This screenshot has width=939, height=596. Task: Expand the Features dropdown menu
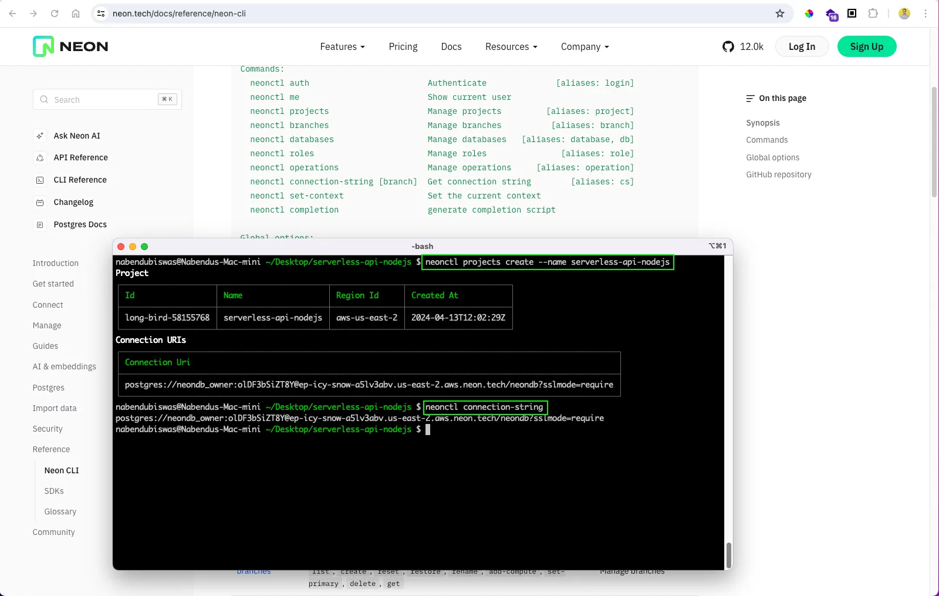point(342,46)
